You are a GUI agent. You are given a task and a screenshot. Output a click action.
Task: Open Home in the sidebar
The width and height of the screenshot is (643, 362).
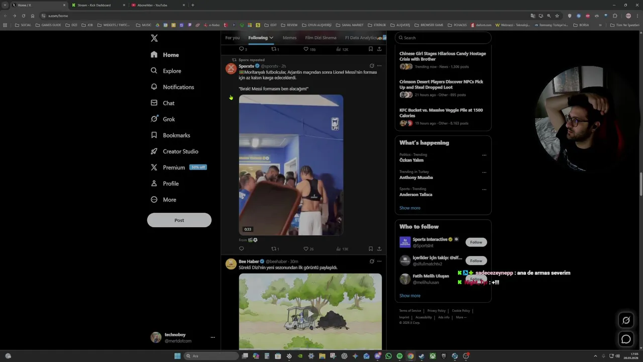(x=165, y=55)
